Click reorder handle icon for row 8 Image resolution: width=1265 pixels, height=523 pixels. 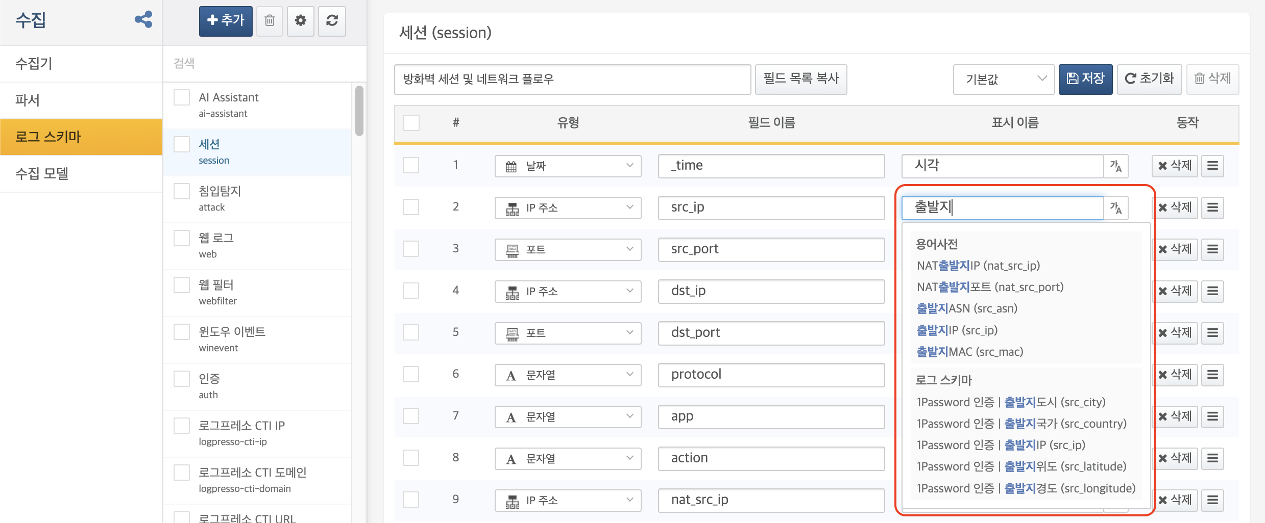1212,458
